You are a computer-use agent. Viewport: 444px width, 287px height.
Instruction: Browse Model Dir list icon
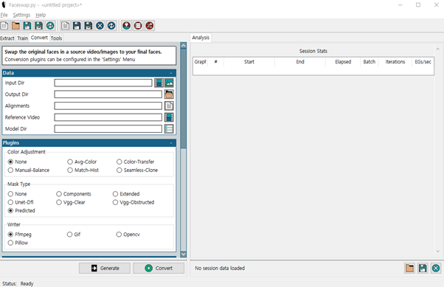pyautogui.click(x=169, y=129)
